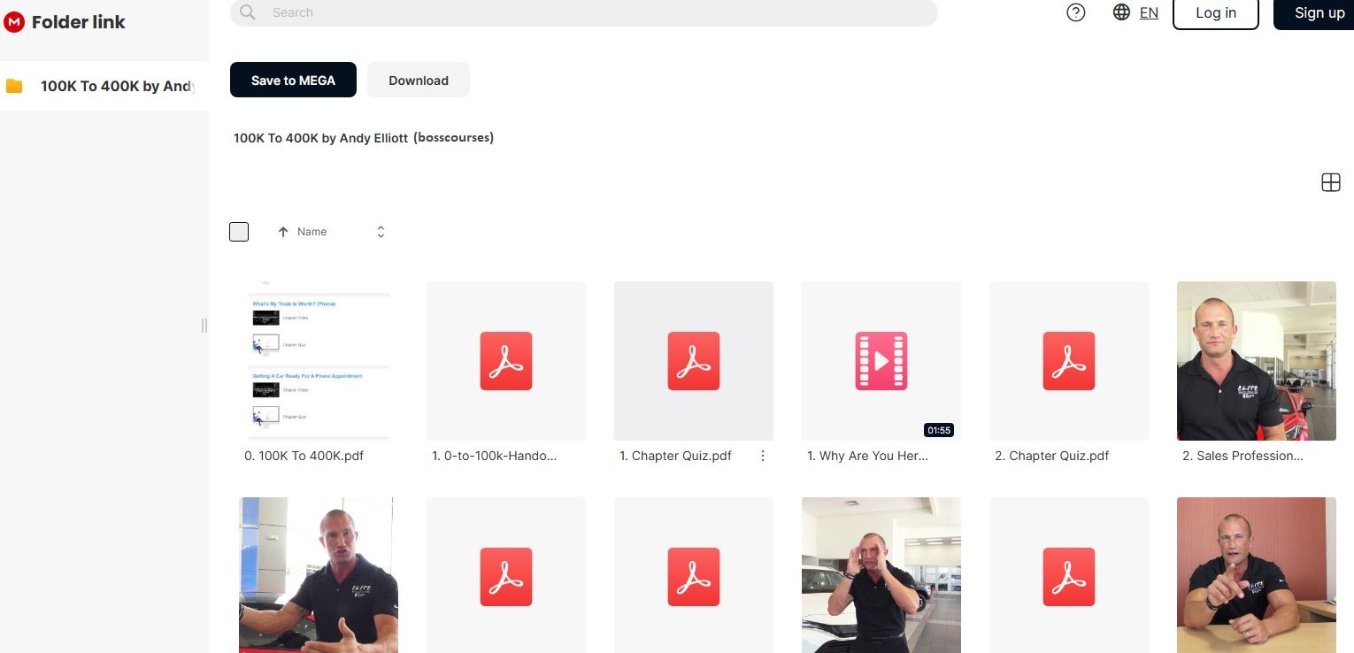
Task: Open the 0. 100K To 400K.pdf thumbnail
Action: click(x=319, y=361)
